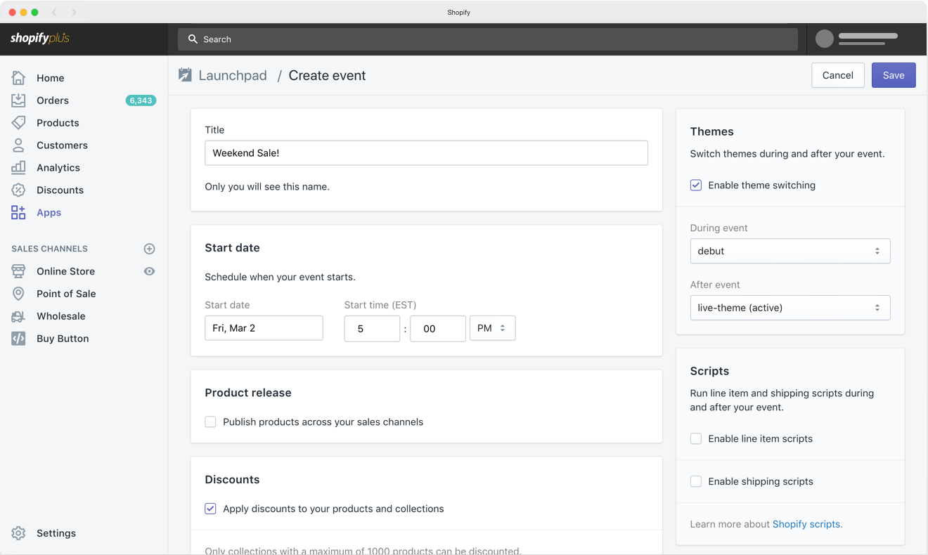Open Wholesale sales channel
928x555 pixels.
point(61,316)
